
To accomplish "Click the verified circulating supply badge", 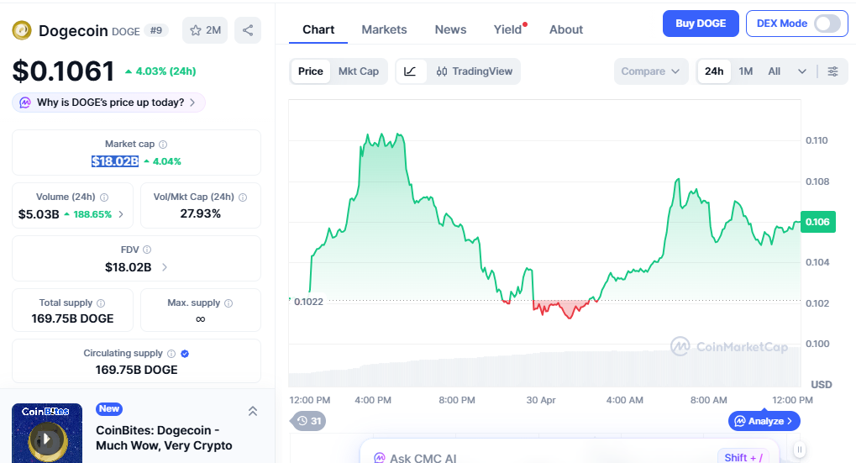I will click(185, 354).
